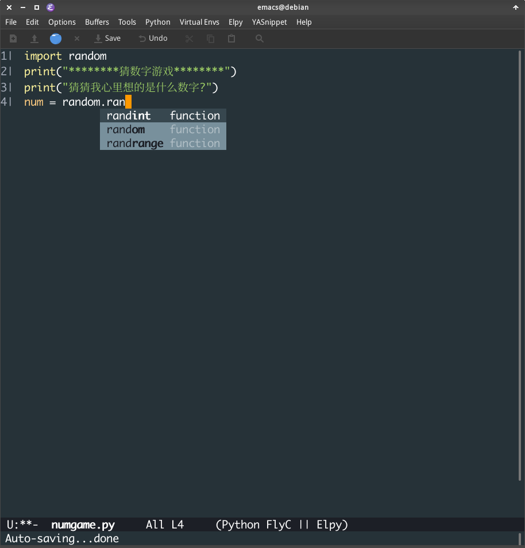The width and height of the screenshot is (525, 548).
Task: Click the Python major mode indicator
Action: pos(241,524)
